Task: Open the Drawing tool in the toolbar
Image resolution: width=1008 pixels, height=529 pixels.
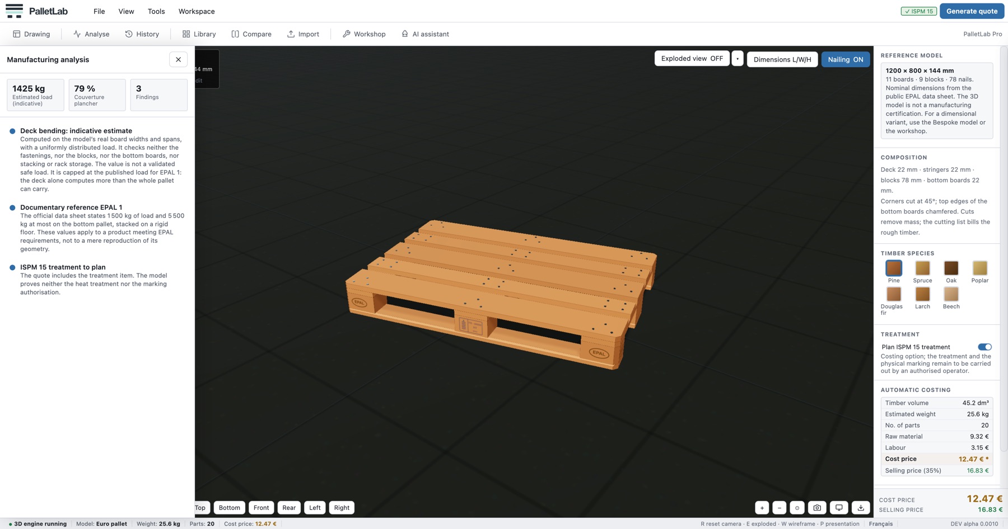Action: 31,34
